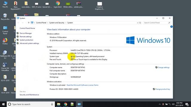The width and height of the screenshot is (191, 107).
Task: Select the System window taskbar icon
Action: [x=79, y=104]
